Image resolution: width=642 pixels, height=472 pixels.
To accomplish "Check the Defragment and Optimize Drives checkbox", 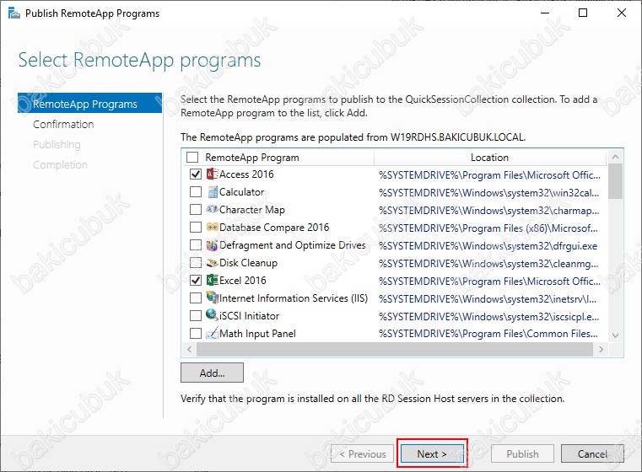I will [196, 245].
